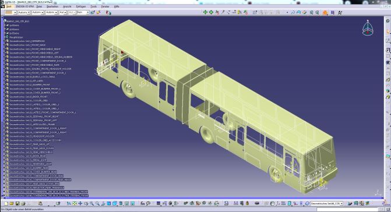Select the Pan view tool
The height and width of the screenshot is (212, 391).
coord(80,203)
